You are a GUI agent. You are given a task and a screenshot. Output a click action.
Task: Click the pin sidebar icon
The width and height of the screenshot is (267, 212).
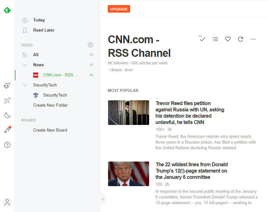[103, 199]
